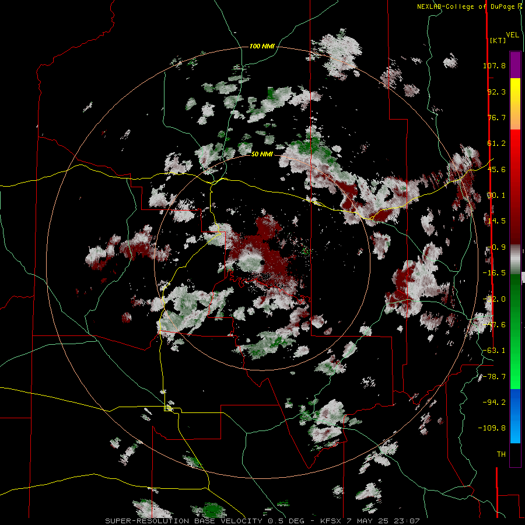Click the -78.7 velocity scale value
This screenshot has width=525, height=525.
click(x=494, y=377)
